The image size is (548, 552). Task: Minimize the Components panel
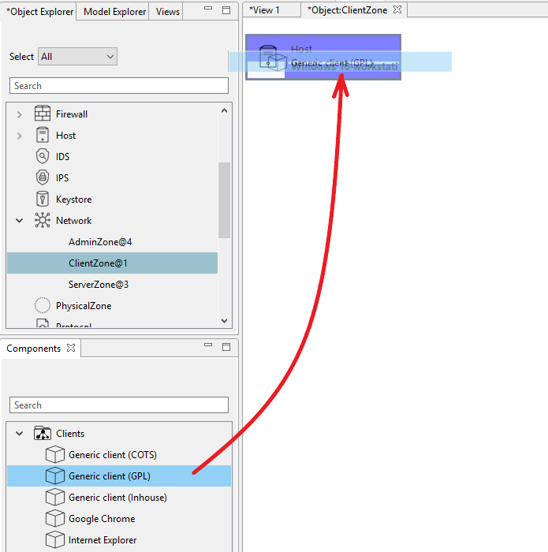pyautogui.click(x=208, y=345)
